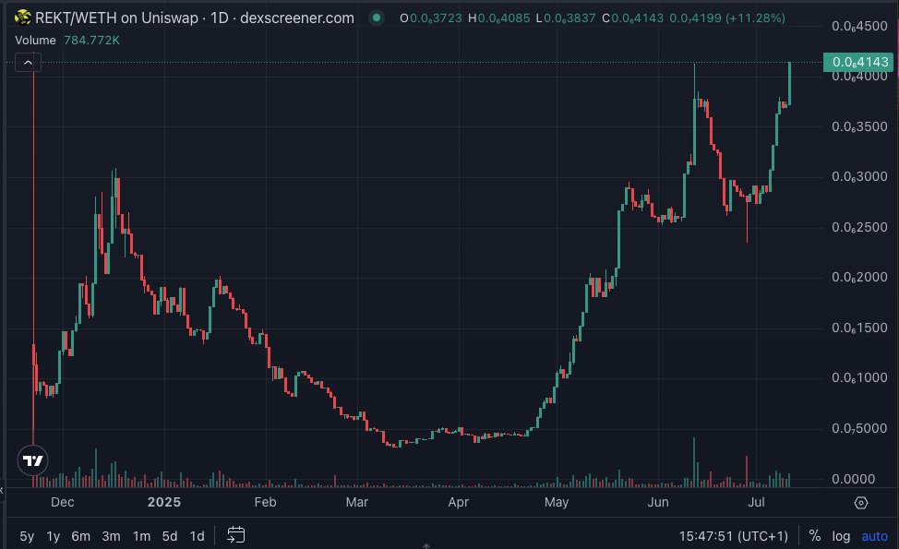This screenshot has height=549, width=899.
Task: Open the go-to-date calendar icon
Action: tap(235, 535)
